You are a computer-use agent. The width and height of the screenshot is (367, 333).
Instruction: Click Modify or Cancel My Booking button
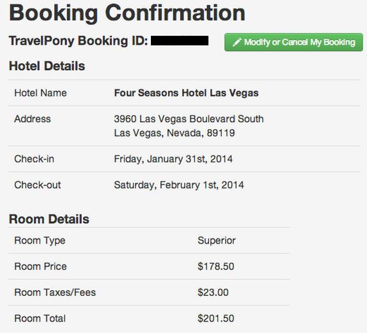point(293,42)
